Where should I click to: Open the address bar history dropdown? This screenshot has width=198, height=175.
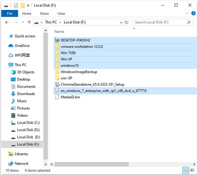point(121,23)
